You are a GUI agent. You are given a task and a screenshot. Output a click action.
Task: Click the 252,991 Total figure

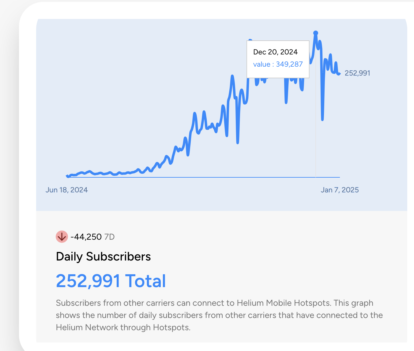coord(111,281)
